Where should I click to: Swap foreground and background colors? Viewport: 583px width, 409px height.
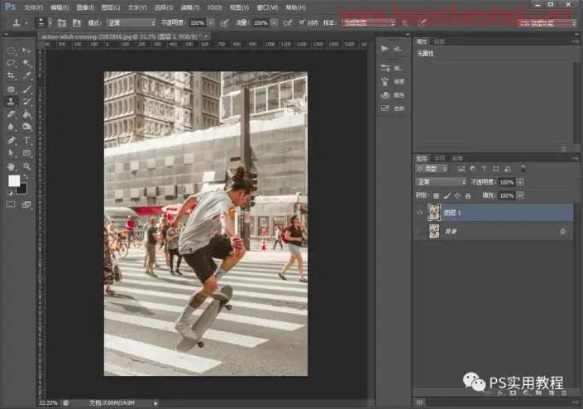(x=26, y=177)
